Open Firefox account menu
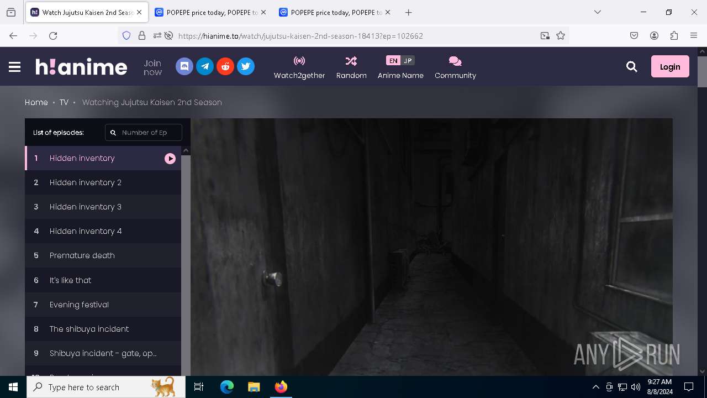The height and width of the screenshot is (398, 707). [654, 35]
